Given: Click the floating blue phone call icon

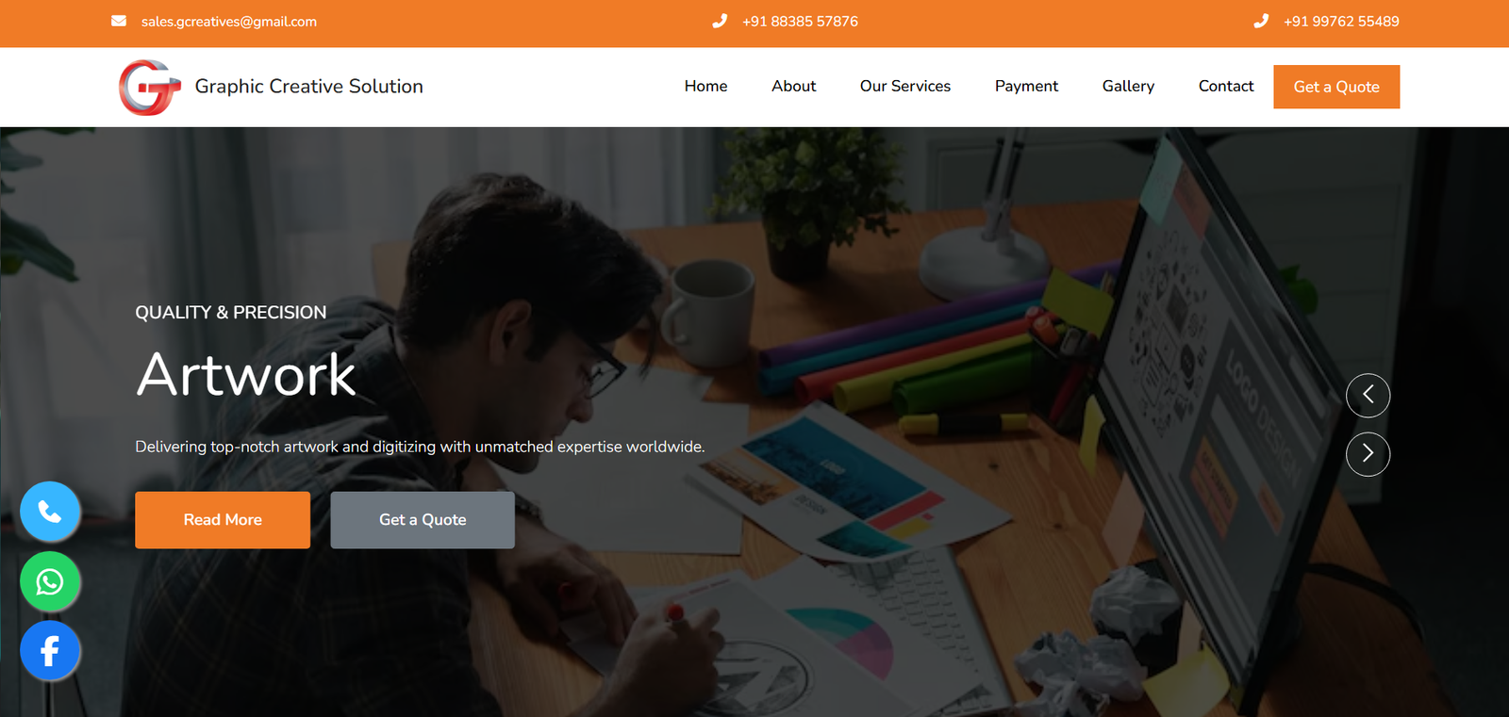Looking at the screenshot, I should point(50,512).
